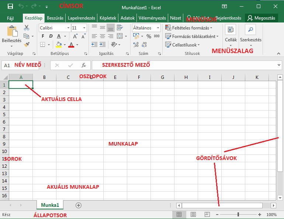The image size is (284, 219).
Task: Open the Beszúrás ribbon tab
Action: coord(55,18)
